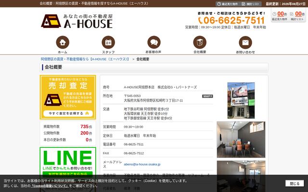This screenshot has width=308, height=192.
Task: Select the 定休日 value 毎週水曜日 in table
Action: click(140, 135)
